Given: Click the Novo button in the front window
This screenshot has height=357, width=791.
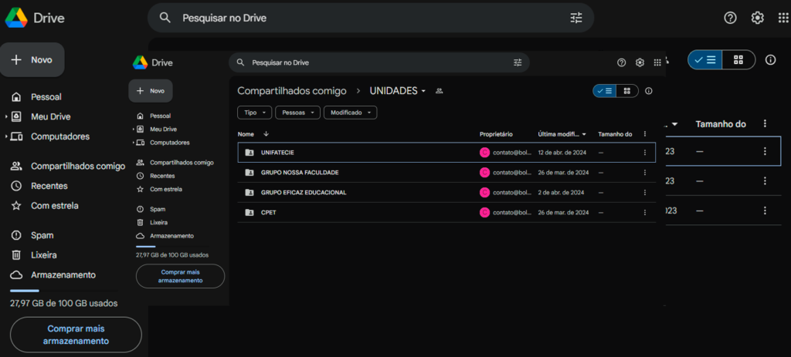Looking at the screenshot, I should (x=151, y=91).
